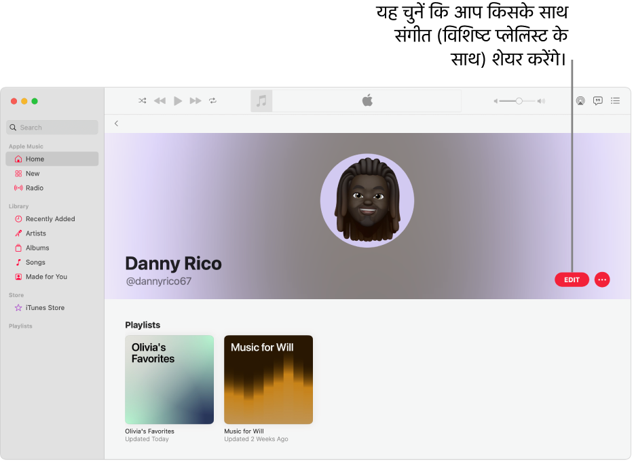Screen dimensions: 634x462
Task: Open the more options ellipsis button
Action: point(602,280)
